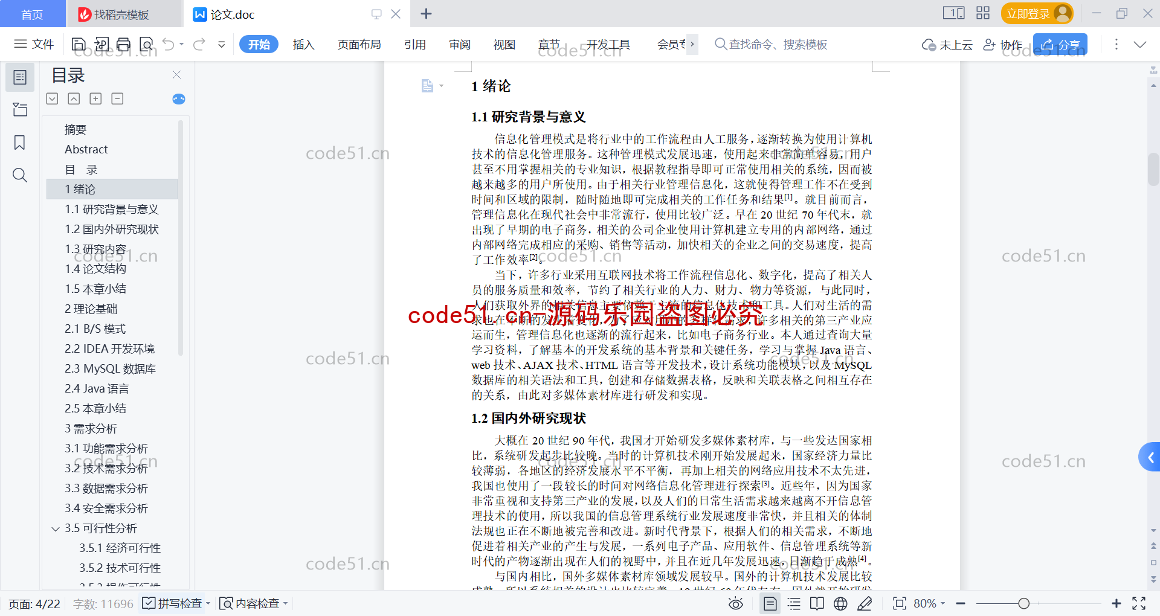The width and height of the screenshot is (1160, 616).
Task: Select the 视图 ribbon tab
Action: point(504,44)
